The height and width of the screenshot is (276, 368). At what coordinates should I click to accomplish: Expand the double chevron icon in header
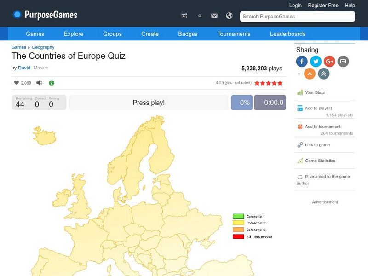(x=200, y=16)
